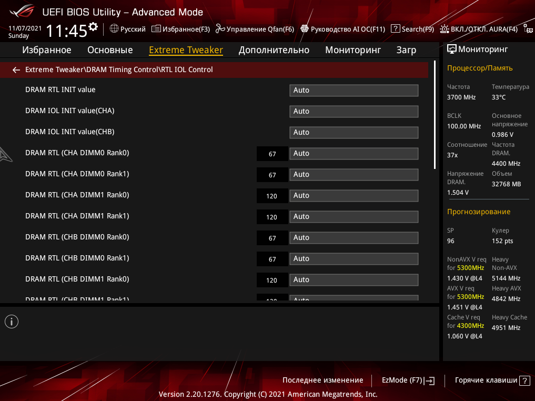This screenshot has height=401, width=535.
Task: Click current value 120 of CHB DIMM1 Rank0
Action: [272, 280]
